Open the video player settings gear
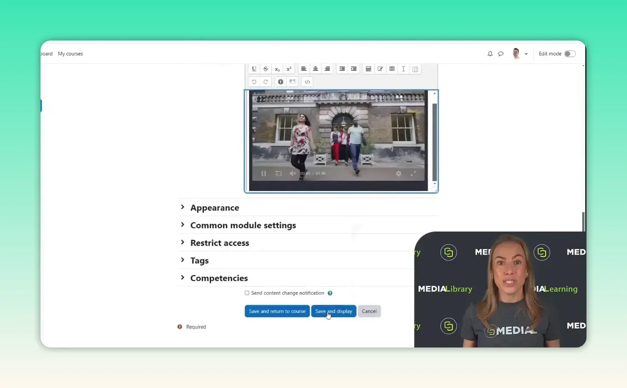The image size is (627, 388). click(x=398, y=174)
